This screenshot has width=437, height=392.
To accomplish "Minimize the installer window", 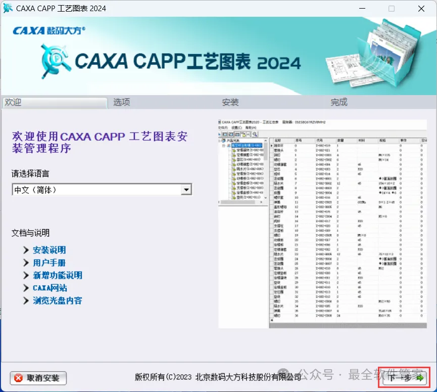I will [x=362, y=9].
